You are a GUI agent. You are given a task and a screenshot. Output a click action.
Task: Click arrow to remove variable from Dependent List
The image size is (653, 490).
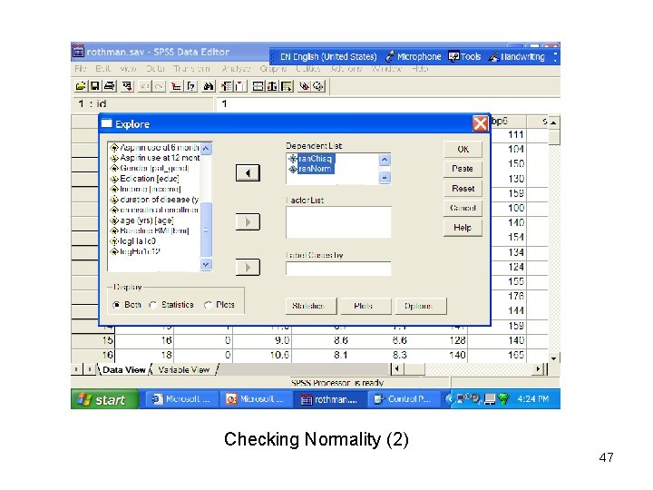click(248, 173)
